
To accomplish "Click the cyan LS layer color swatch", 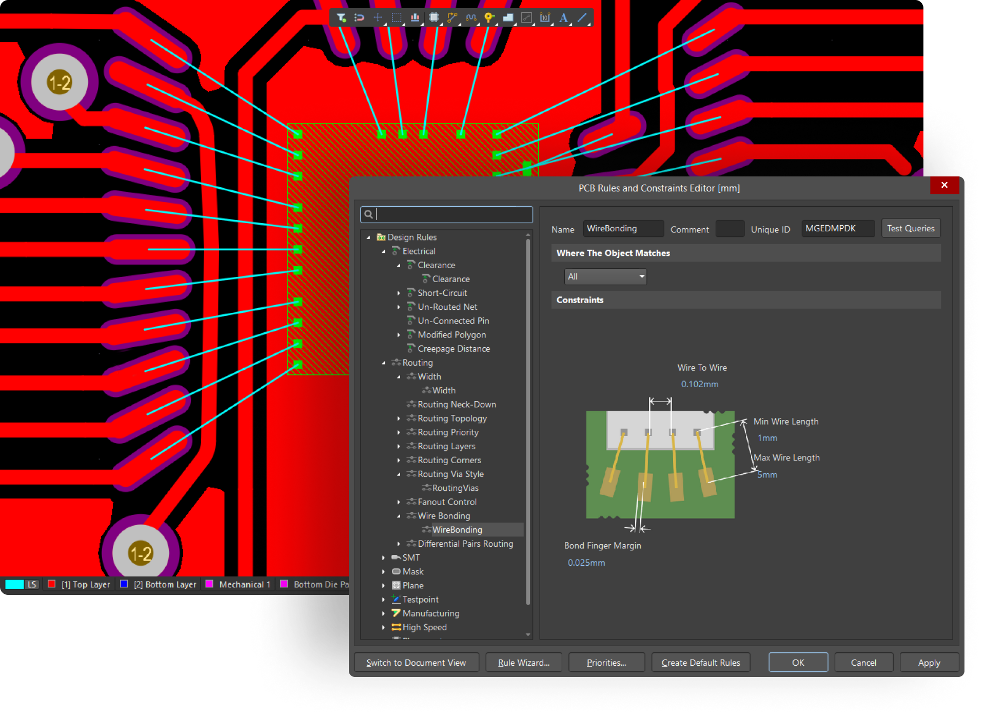I will [x=14, y=584].
